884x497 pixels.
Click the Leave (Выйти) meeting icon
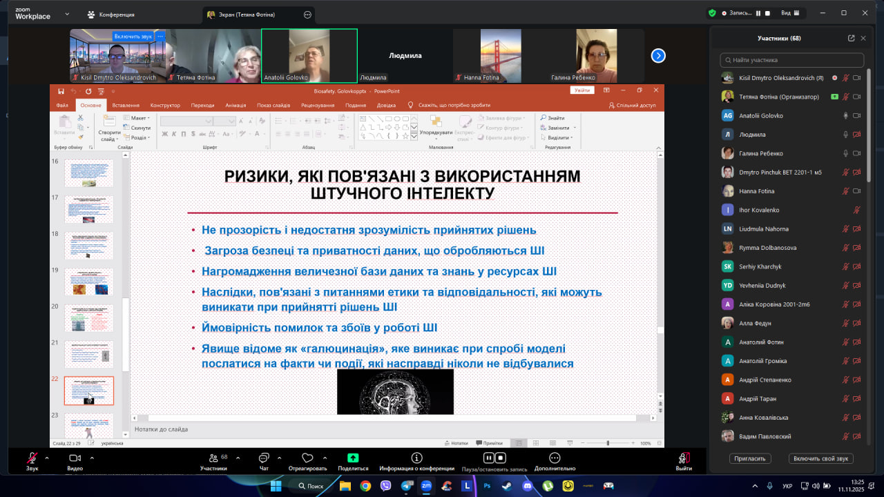coord(684,458)
